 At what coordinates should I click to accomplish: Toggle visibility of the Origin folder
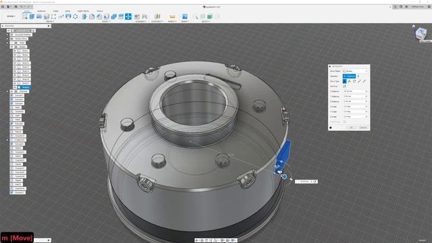pyautogui.click(x=12, y=43)
